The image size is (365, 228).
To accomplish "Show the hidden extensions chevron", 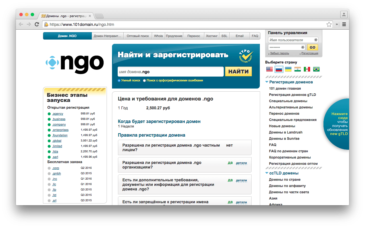I will point(337,24).
